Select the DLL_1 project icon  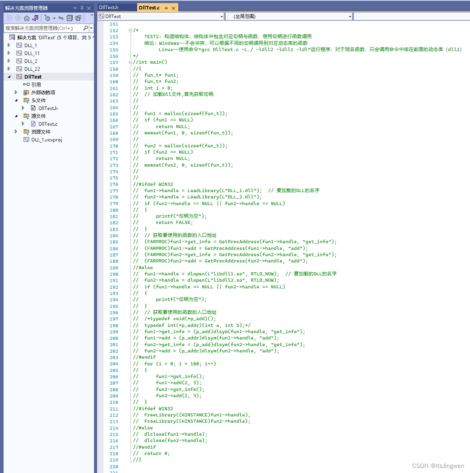[x=19, y=45]
